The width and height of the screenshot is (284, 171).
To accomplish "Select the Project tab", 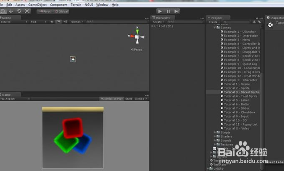I will click(218, 18).
